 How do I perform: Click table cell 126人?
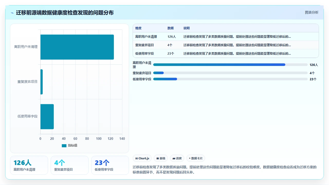[x=171, y=37]
